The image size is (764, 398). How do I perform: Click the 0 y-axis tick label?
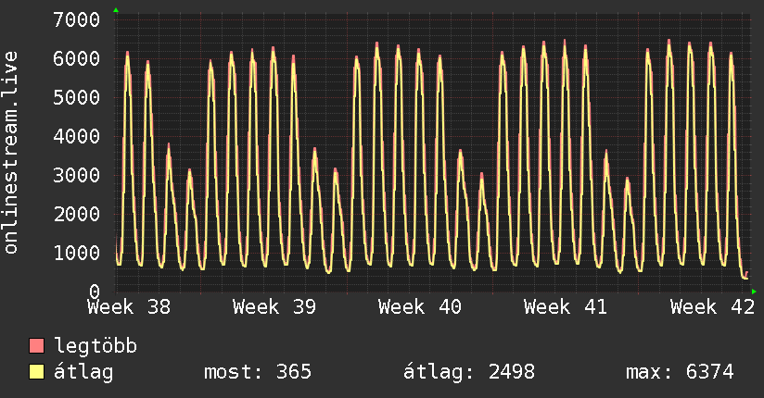pos(95,292)
